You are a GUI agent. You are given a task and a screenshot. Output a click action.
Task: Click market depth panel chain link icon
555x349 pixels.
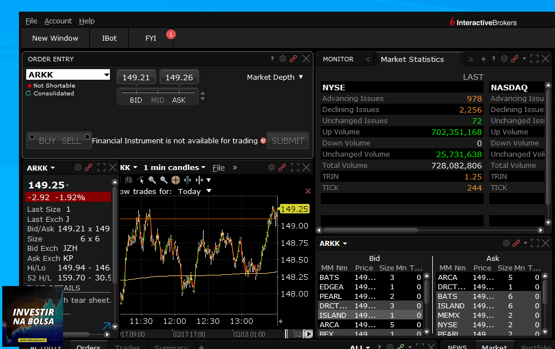tap(517, 243)
